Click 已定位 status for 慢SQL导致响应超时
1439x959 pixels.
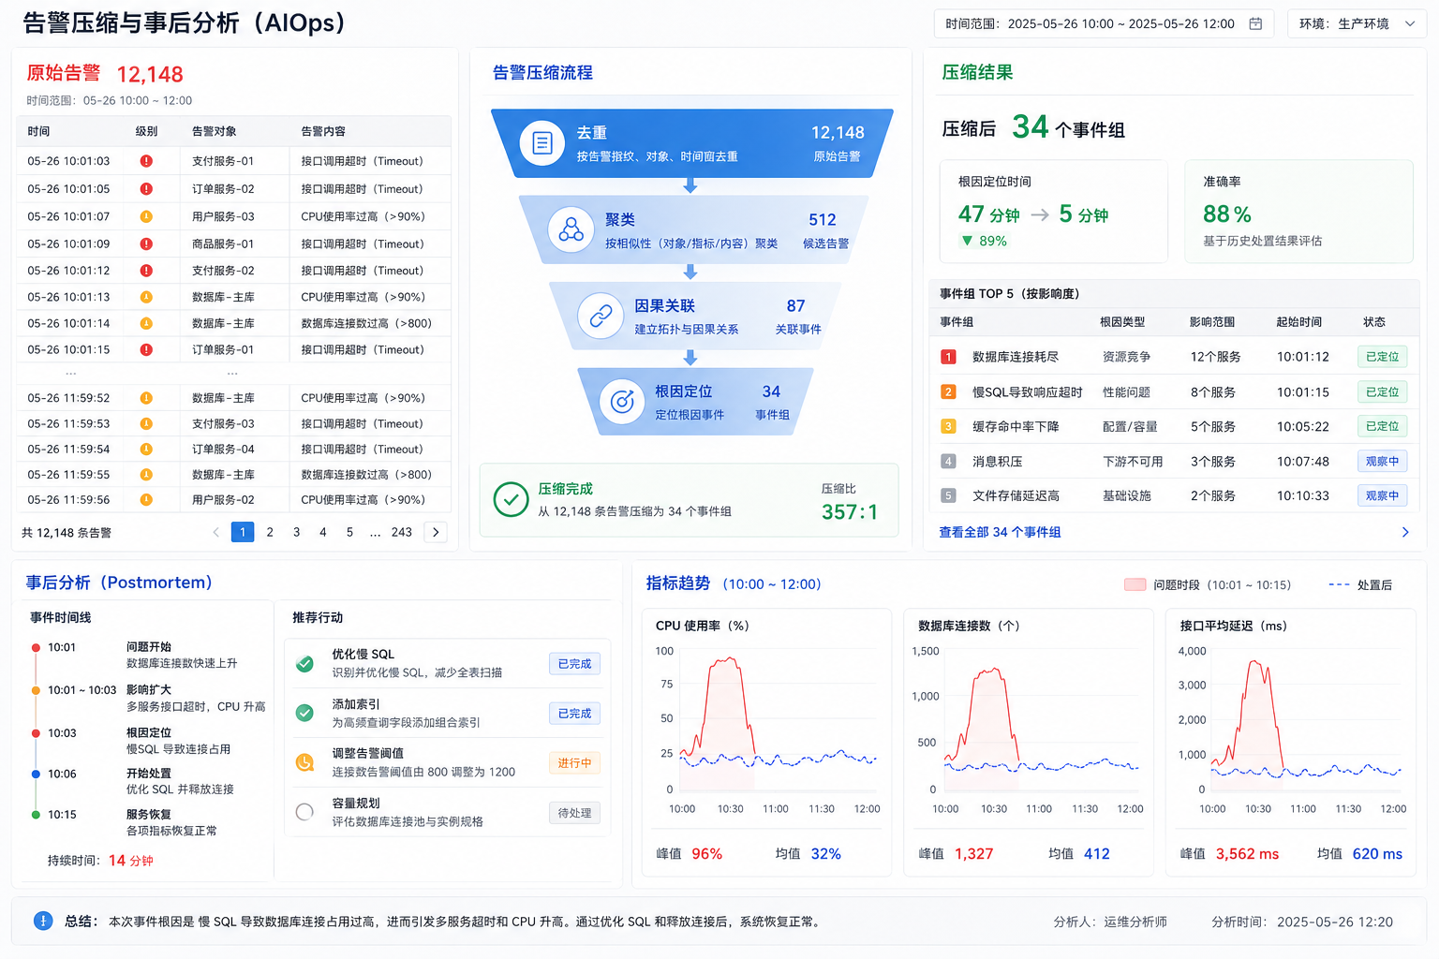click(x=1383, y=391)
